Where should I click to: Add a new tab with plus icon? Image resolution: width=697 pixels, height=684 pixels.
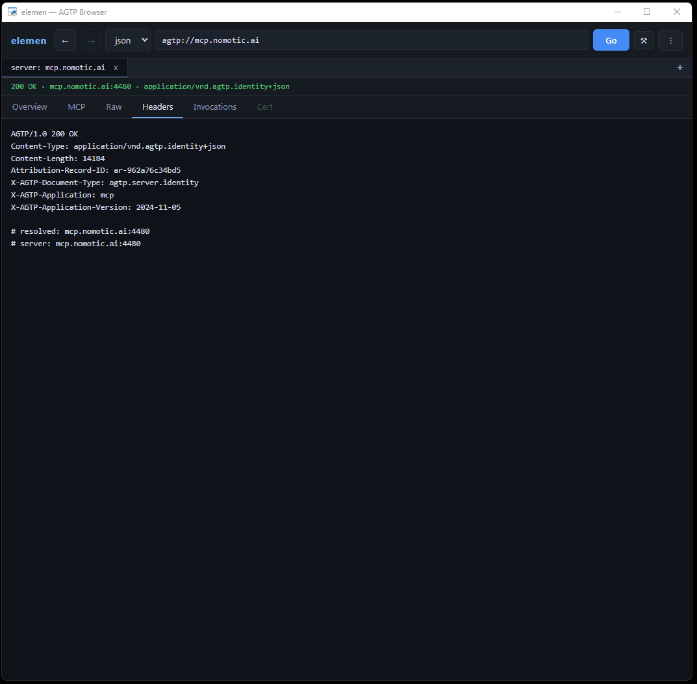click(679, 68)
